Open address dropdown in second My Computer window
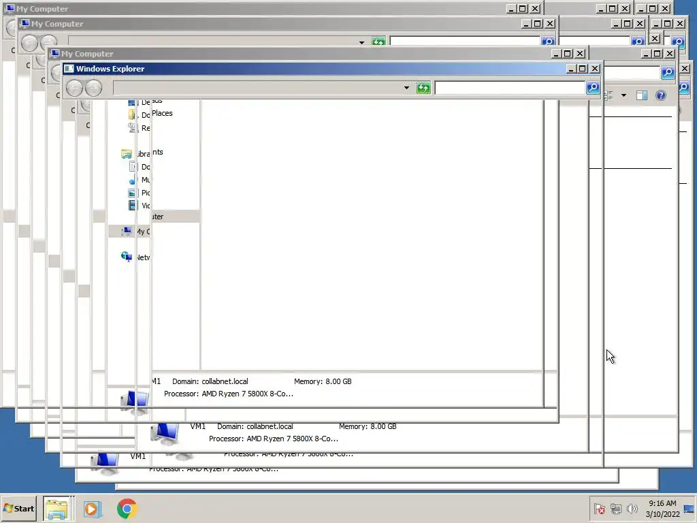The width and height of the screenshot is (697, 523). click(362, 43)
